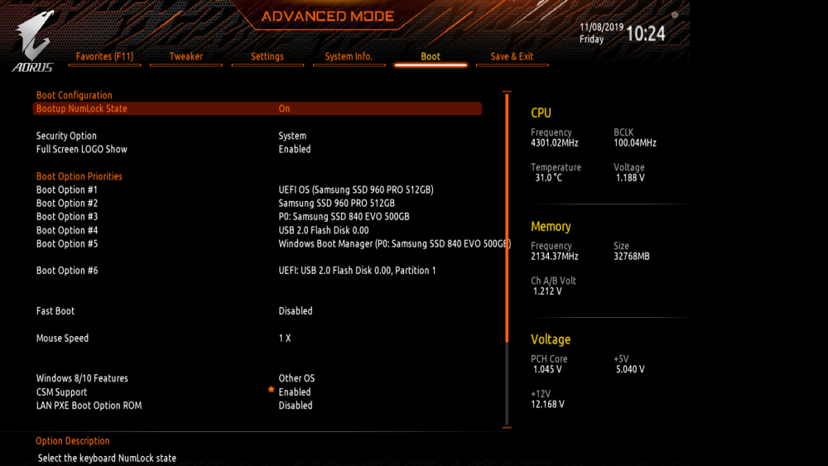Change Boot Option #3 Samsung SSD 840 EVO
Screen dimensions: 828x466
(x=344, y=216)
